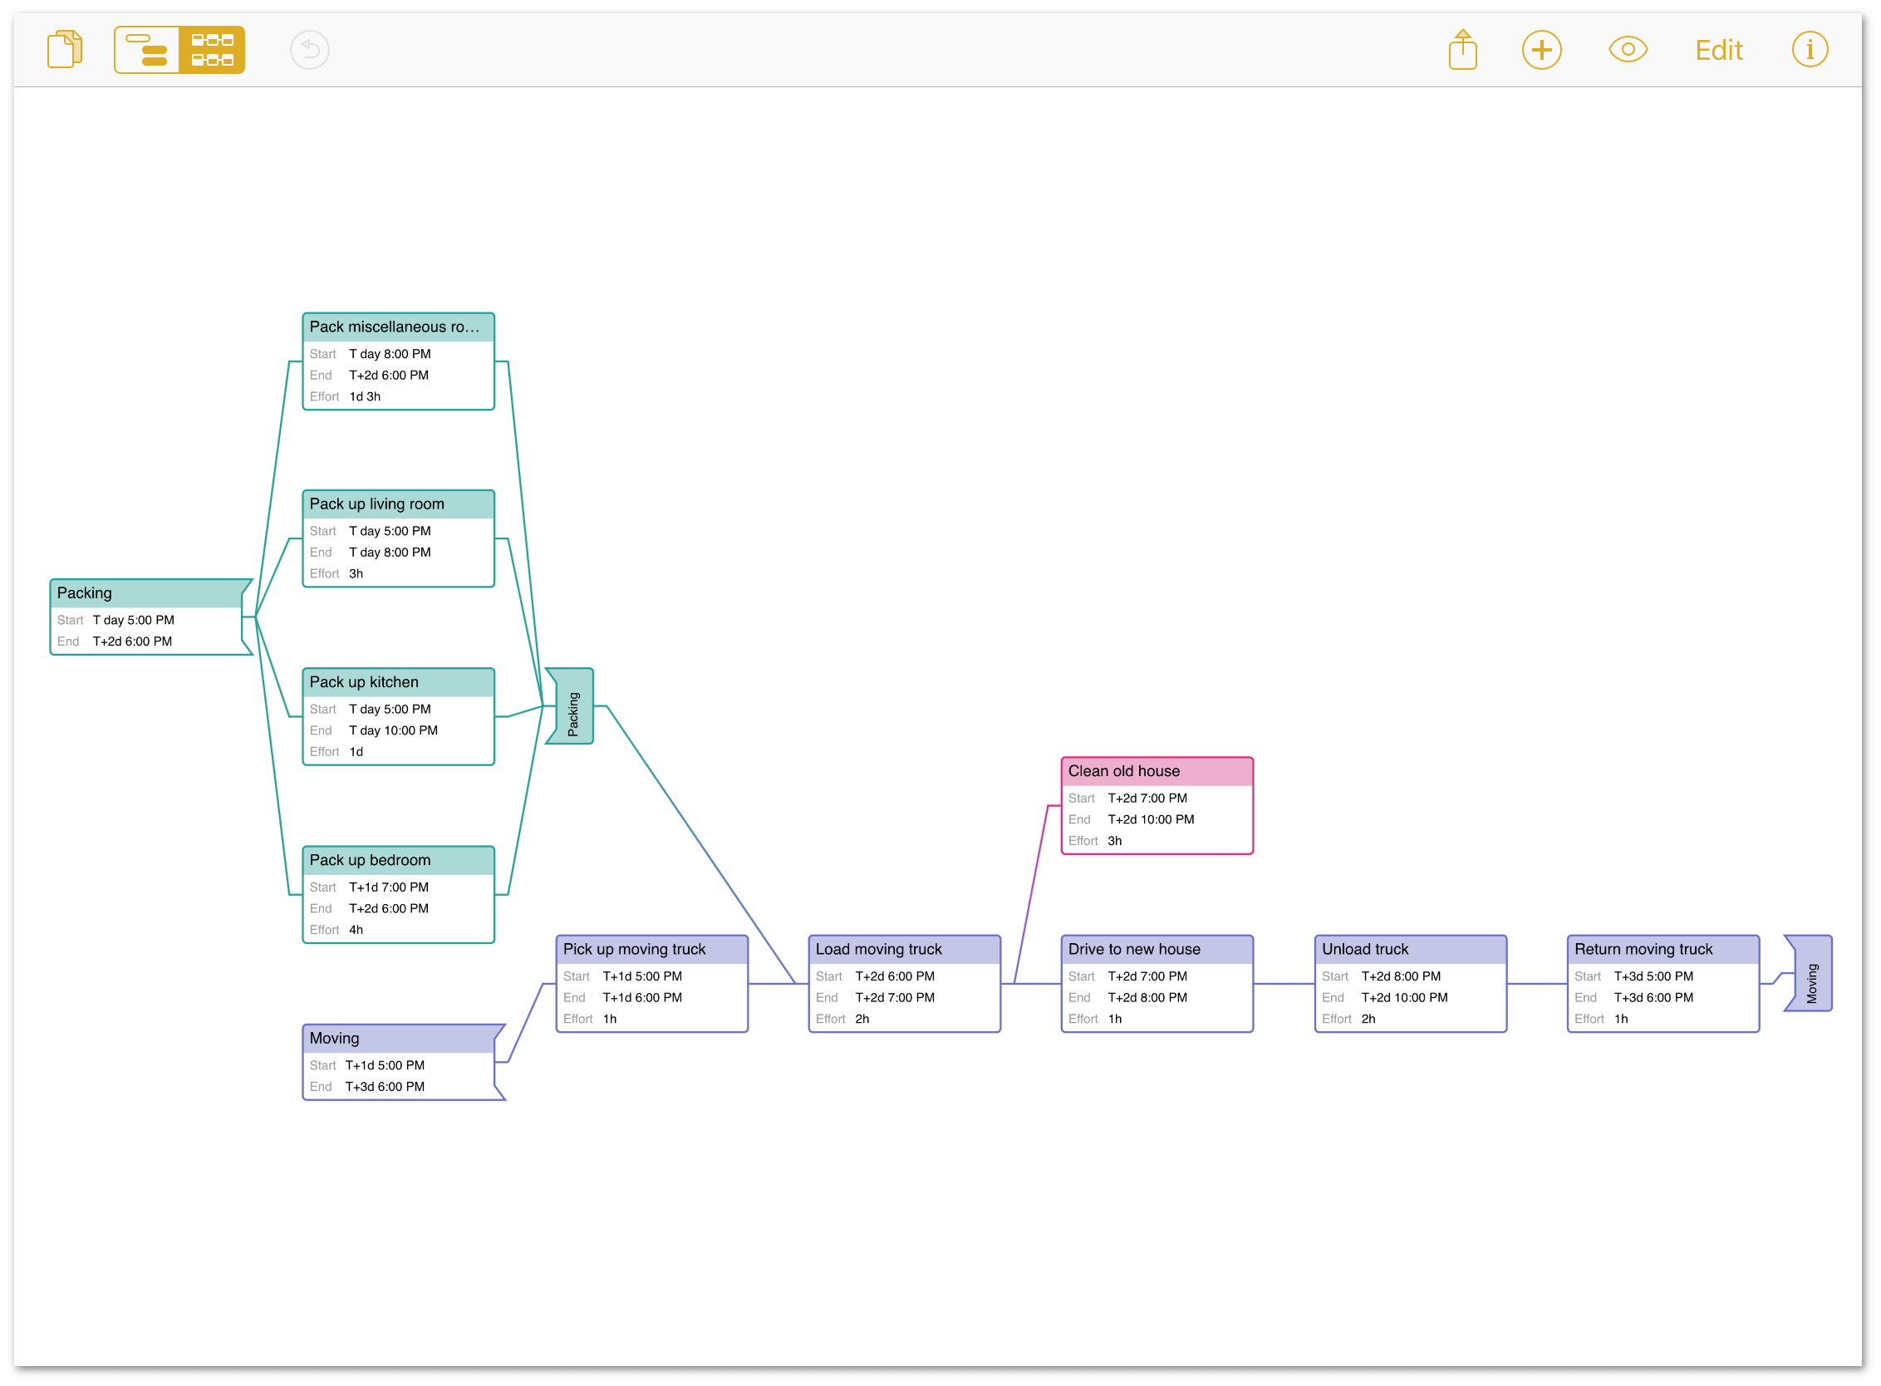The image size is (1881, 1386).
Task: Tap the Add plus circle icon
Action: (1541, 50)
